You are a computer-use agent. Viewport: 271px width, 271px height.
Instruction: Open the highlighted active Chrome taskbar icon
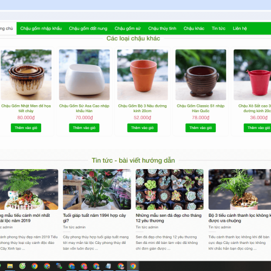(133, 266)
